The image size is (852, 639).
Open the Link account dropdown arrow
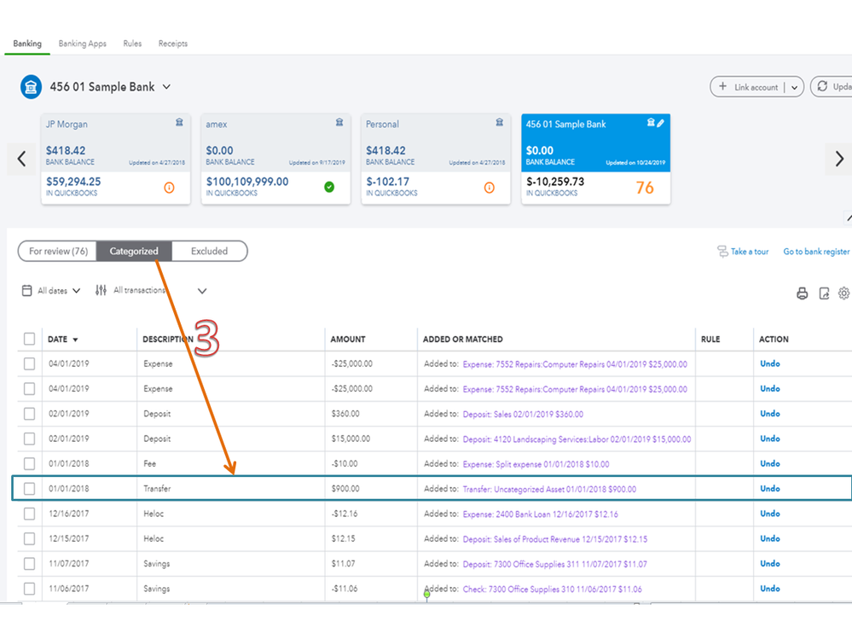coord(794,88)
